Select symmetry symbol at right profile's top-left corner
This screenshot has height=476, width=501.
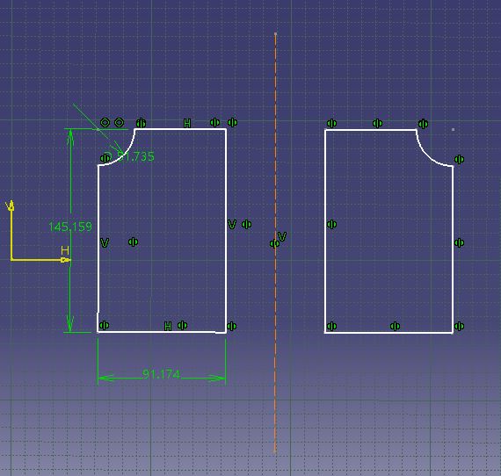pyautogui.click(x=331, y=123)
